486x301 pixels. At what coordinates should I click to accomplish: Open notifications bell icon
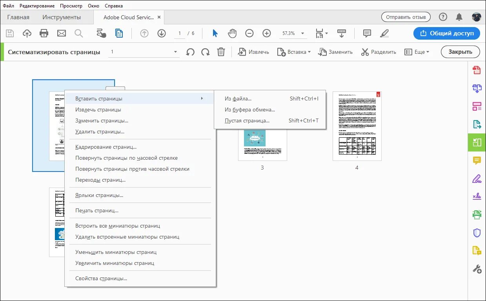click(459, 17)
